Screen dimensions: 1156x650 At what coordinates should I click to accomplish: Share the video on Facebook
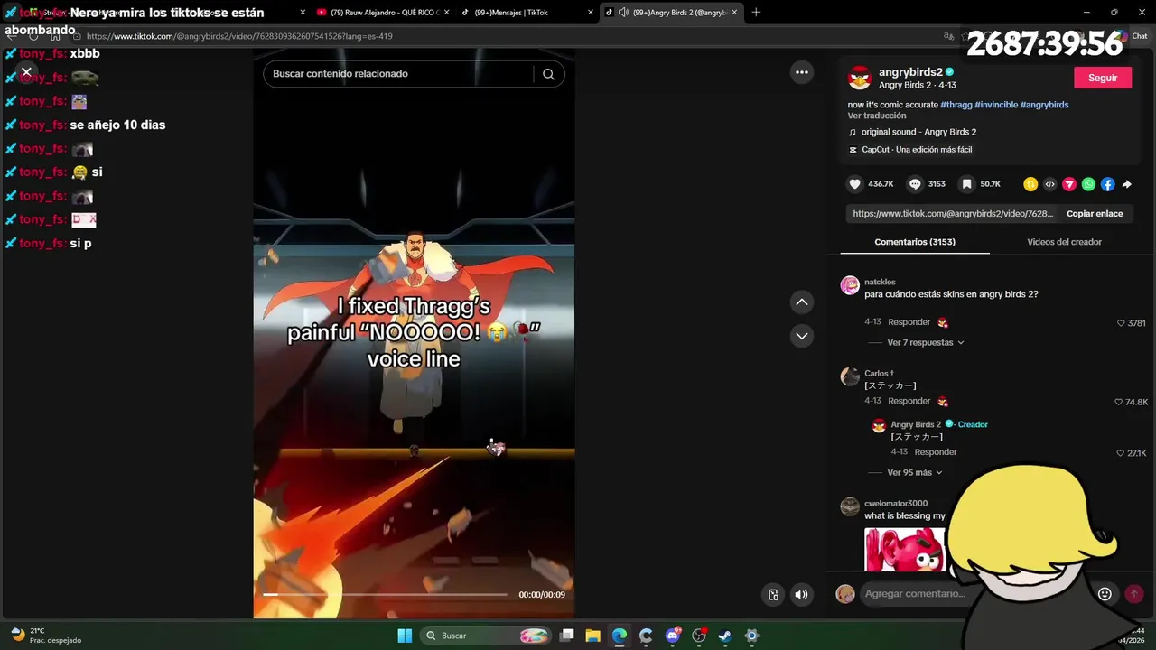(x=1107, y=184)
